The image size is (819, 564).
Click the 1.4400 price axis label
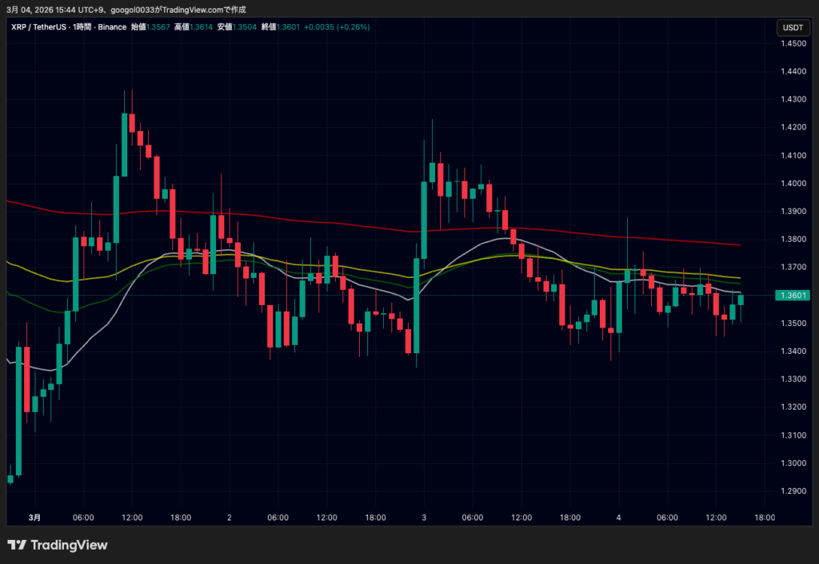point(793,71)
